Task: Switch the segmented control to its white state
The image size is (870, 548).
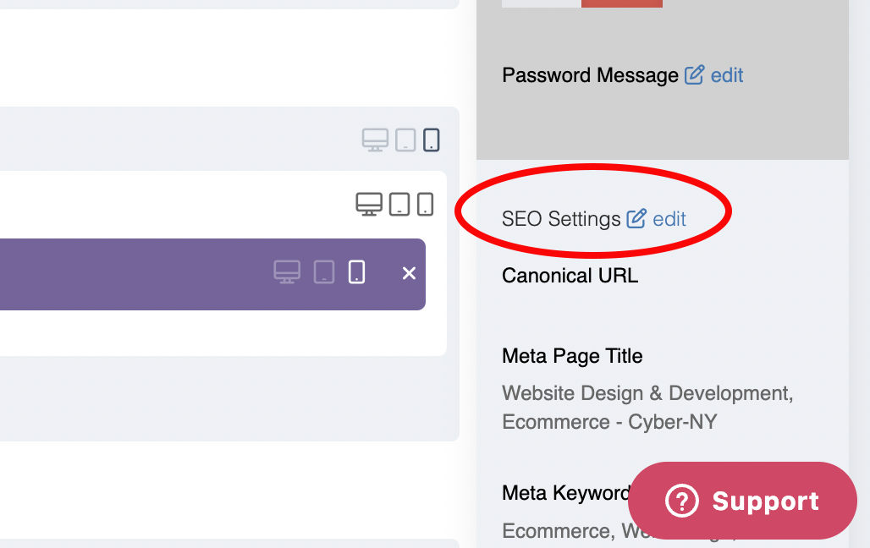Action: 540,3
